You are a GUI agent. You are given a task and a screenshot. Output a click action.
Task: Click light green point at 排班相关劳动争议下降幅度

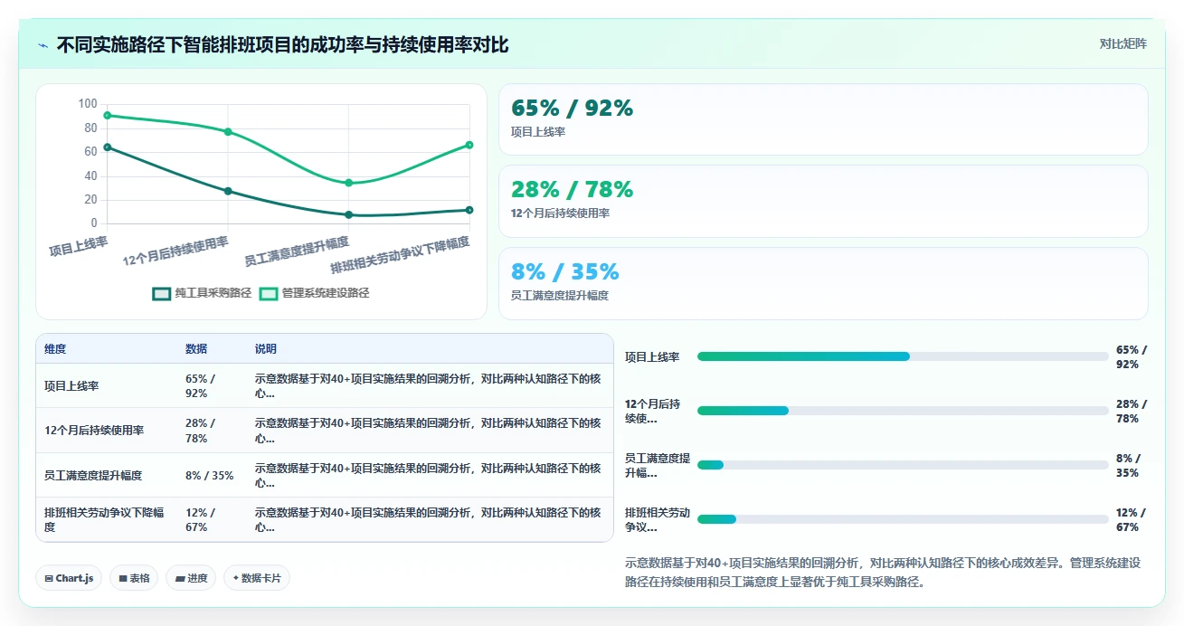tap(469, 145)
